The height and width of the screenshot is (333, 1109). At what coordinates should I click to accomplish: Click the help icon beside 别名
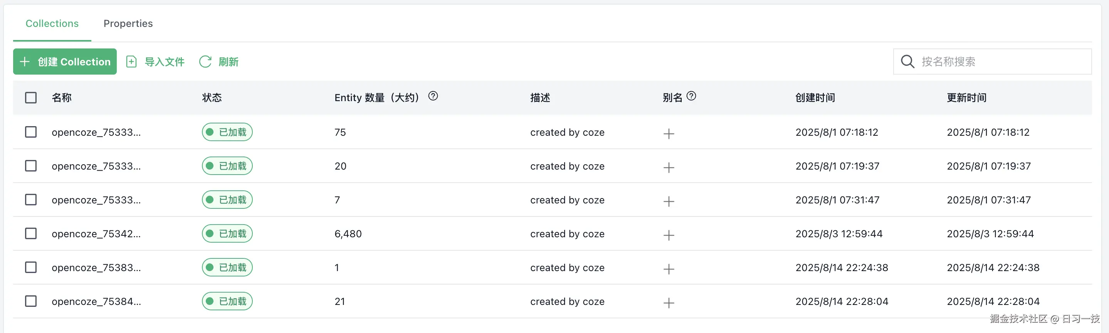(x=691, y=96)
